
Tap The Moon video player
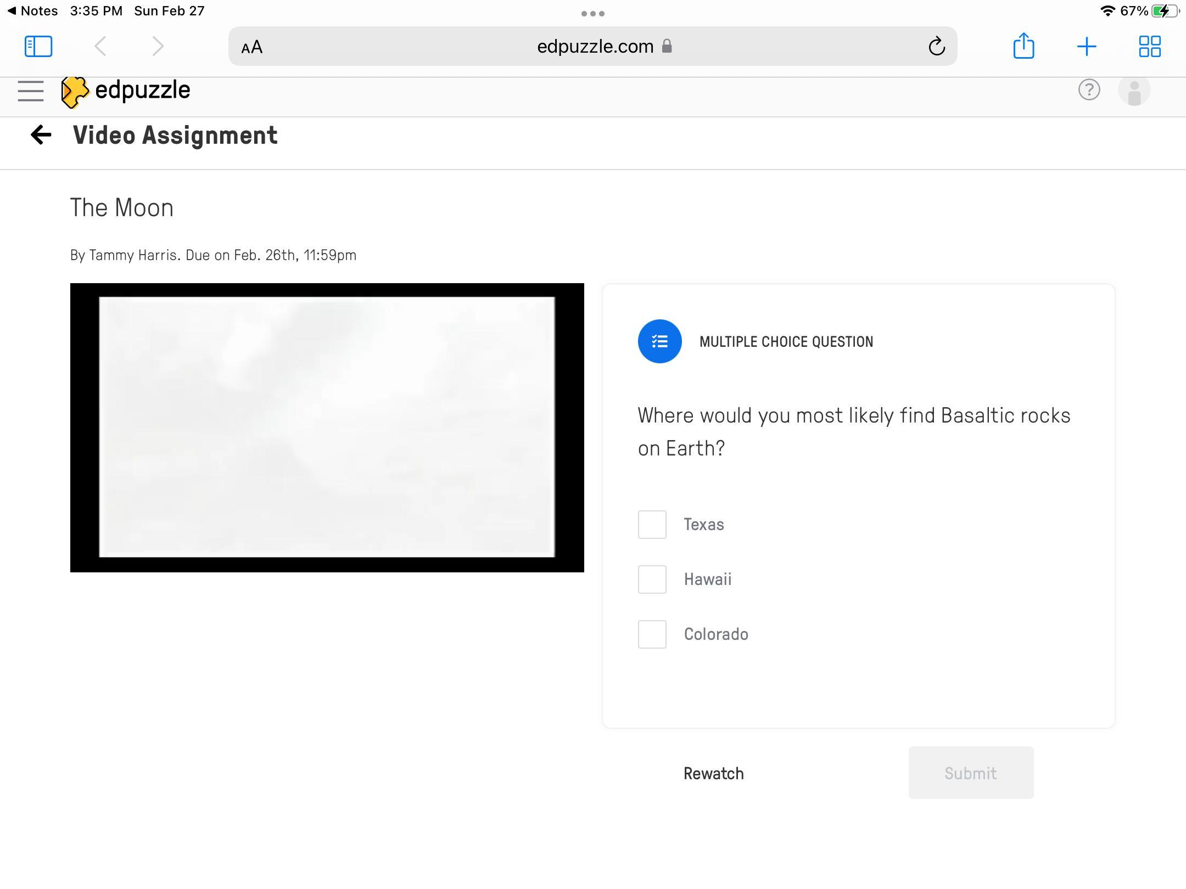[x=327, y=427]
